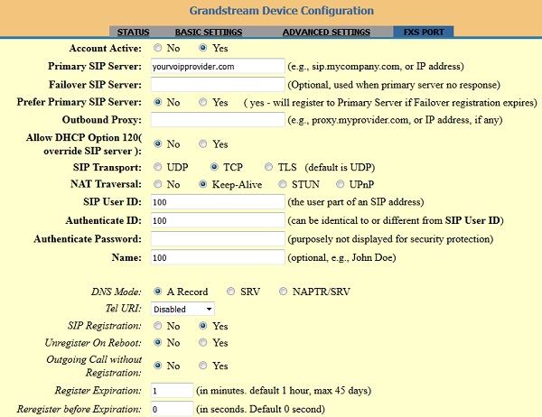Click the Register Expiration field
The image size is (542, 417).
[x=172, y=391]
